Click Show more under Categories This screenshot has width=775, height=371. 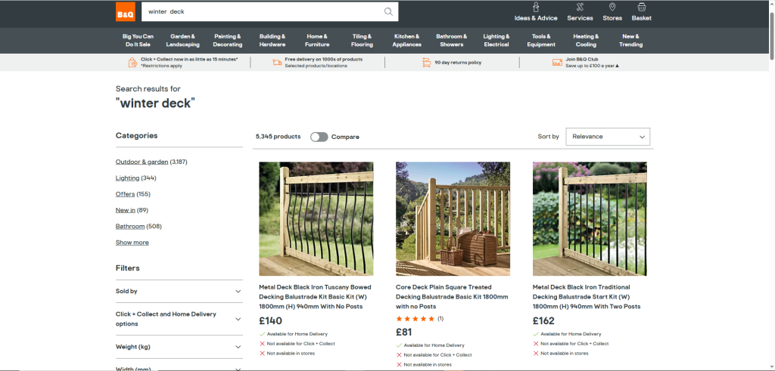(132, 243)
